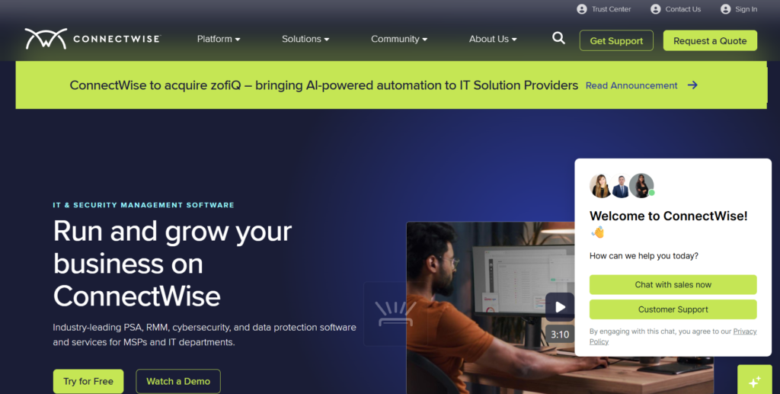
Task: Open the About Us menu
Action: click(493, 39)
